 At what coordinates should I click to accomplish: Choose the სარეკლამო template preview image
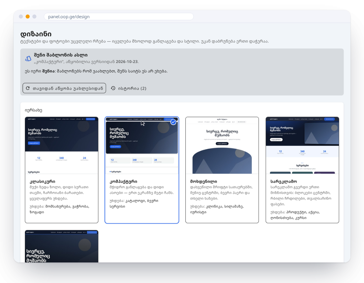pyautogui.click(x=302, y=146)
